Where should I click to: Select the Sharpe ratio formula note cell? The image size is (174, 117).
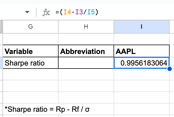(x=31, y=109)
